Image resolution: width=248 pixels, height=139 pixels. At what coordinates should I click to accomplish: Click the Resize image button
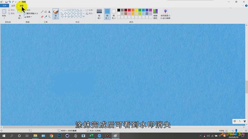[31, 14]
